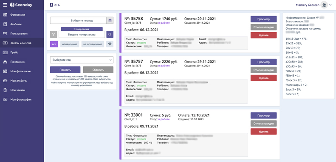Viewport: 336px width, 162px height.
Task: Click the funnel filter icon
Action: point(54,34)
